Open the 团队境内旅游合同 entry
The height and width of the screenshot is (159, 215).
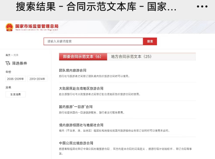click(x=73, y=70)
